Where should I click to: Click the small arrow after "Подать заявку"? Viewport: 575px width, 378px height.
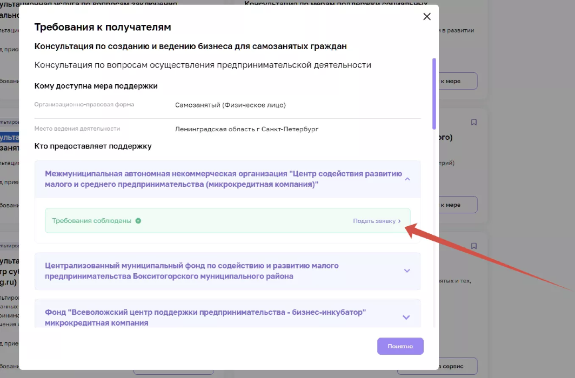pyautogui.click(x=400, y=221)
